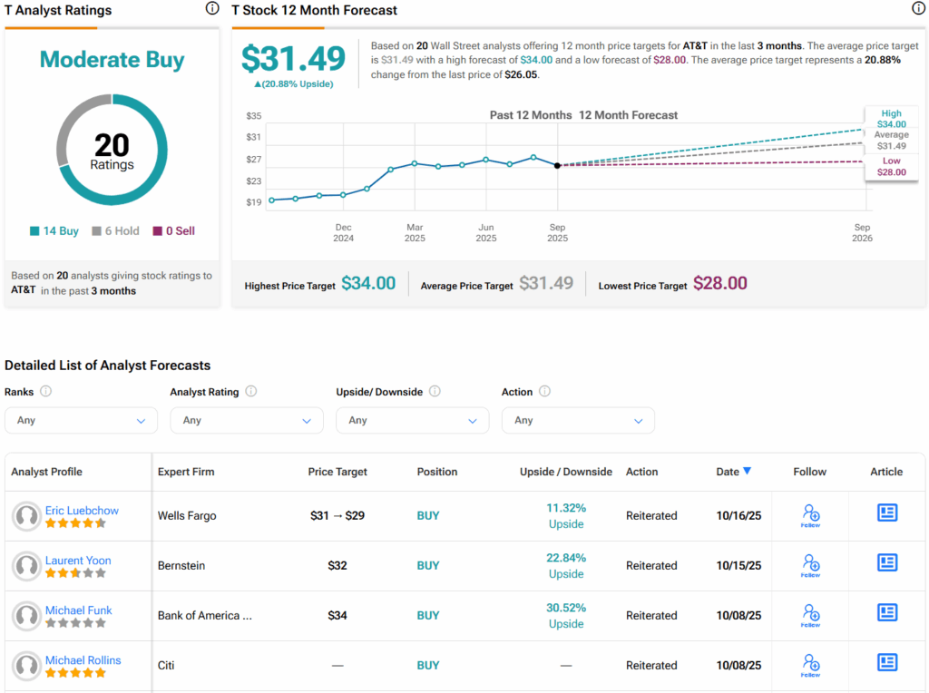Follow analyst Laurent Yoon

click(x=811, y=565)
